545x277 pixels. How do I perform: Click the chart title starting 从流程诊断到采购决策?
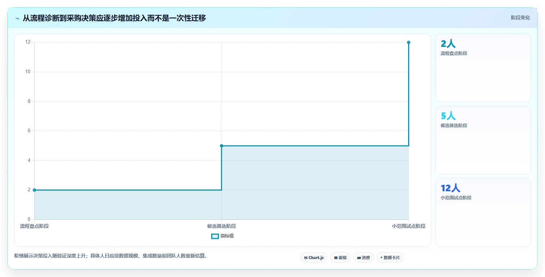tap(114, 18)
